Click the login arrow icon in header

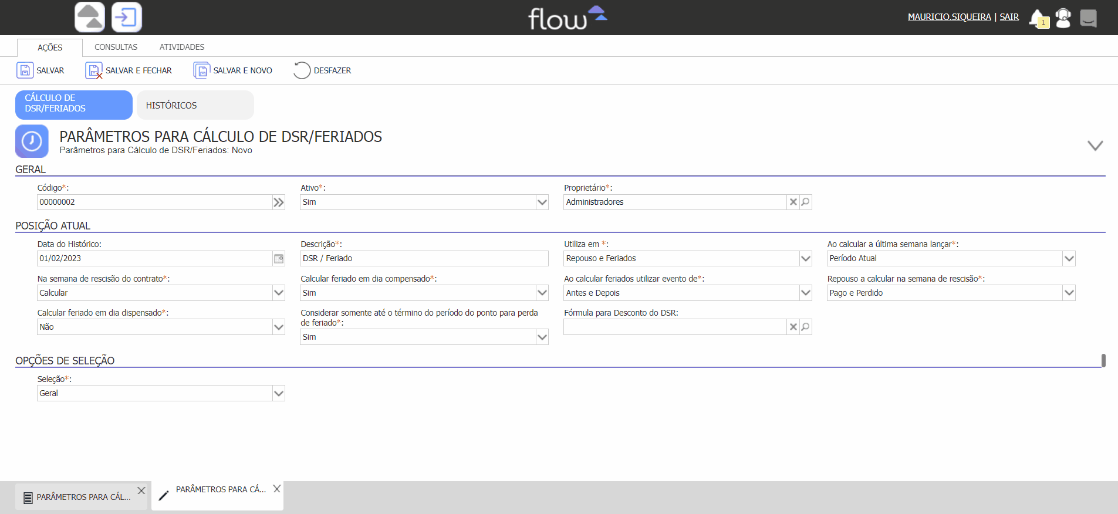pyautogui.click(x=127, y=17)
